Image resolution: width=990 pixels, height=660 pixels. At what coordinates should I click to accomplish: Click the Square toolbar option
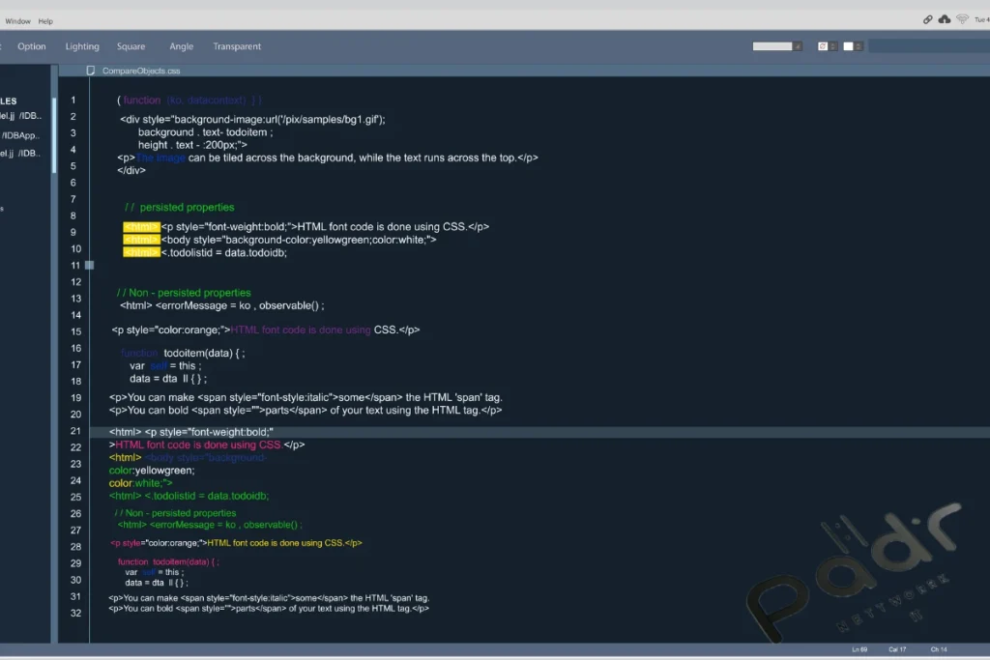[131, 46]
